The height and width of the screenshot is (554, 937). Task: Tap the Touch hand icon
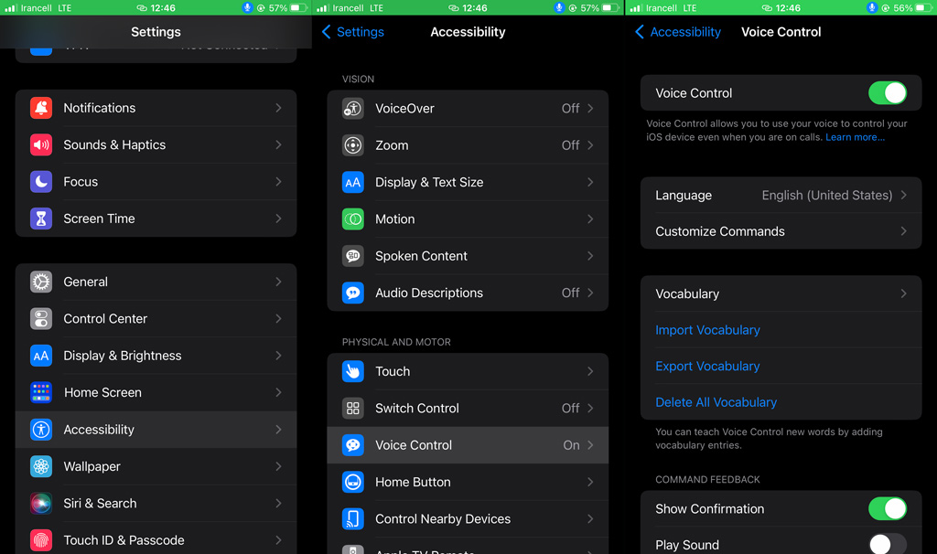tap(353, 371)
